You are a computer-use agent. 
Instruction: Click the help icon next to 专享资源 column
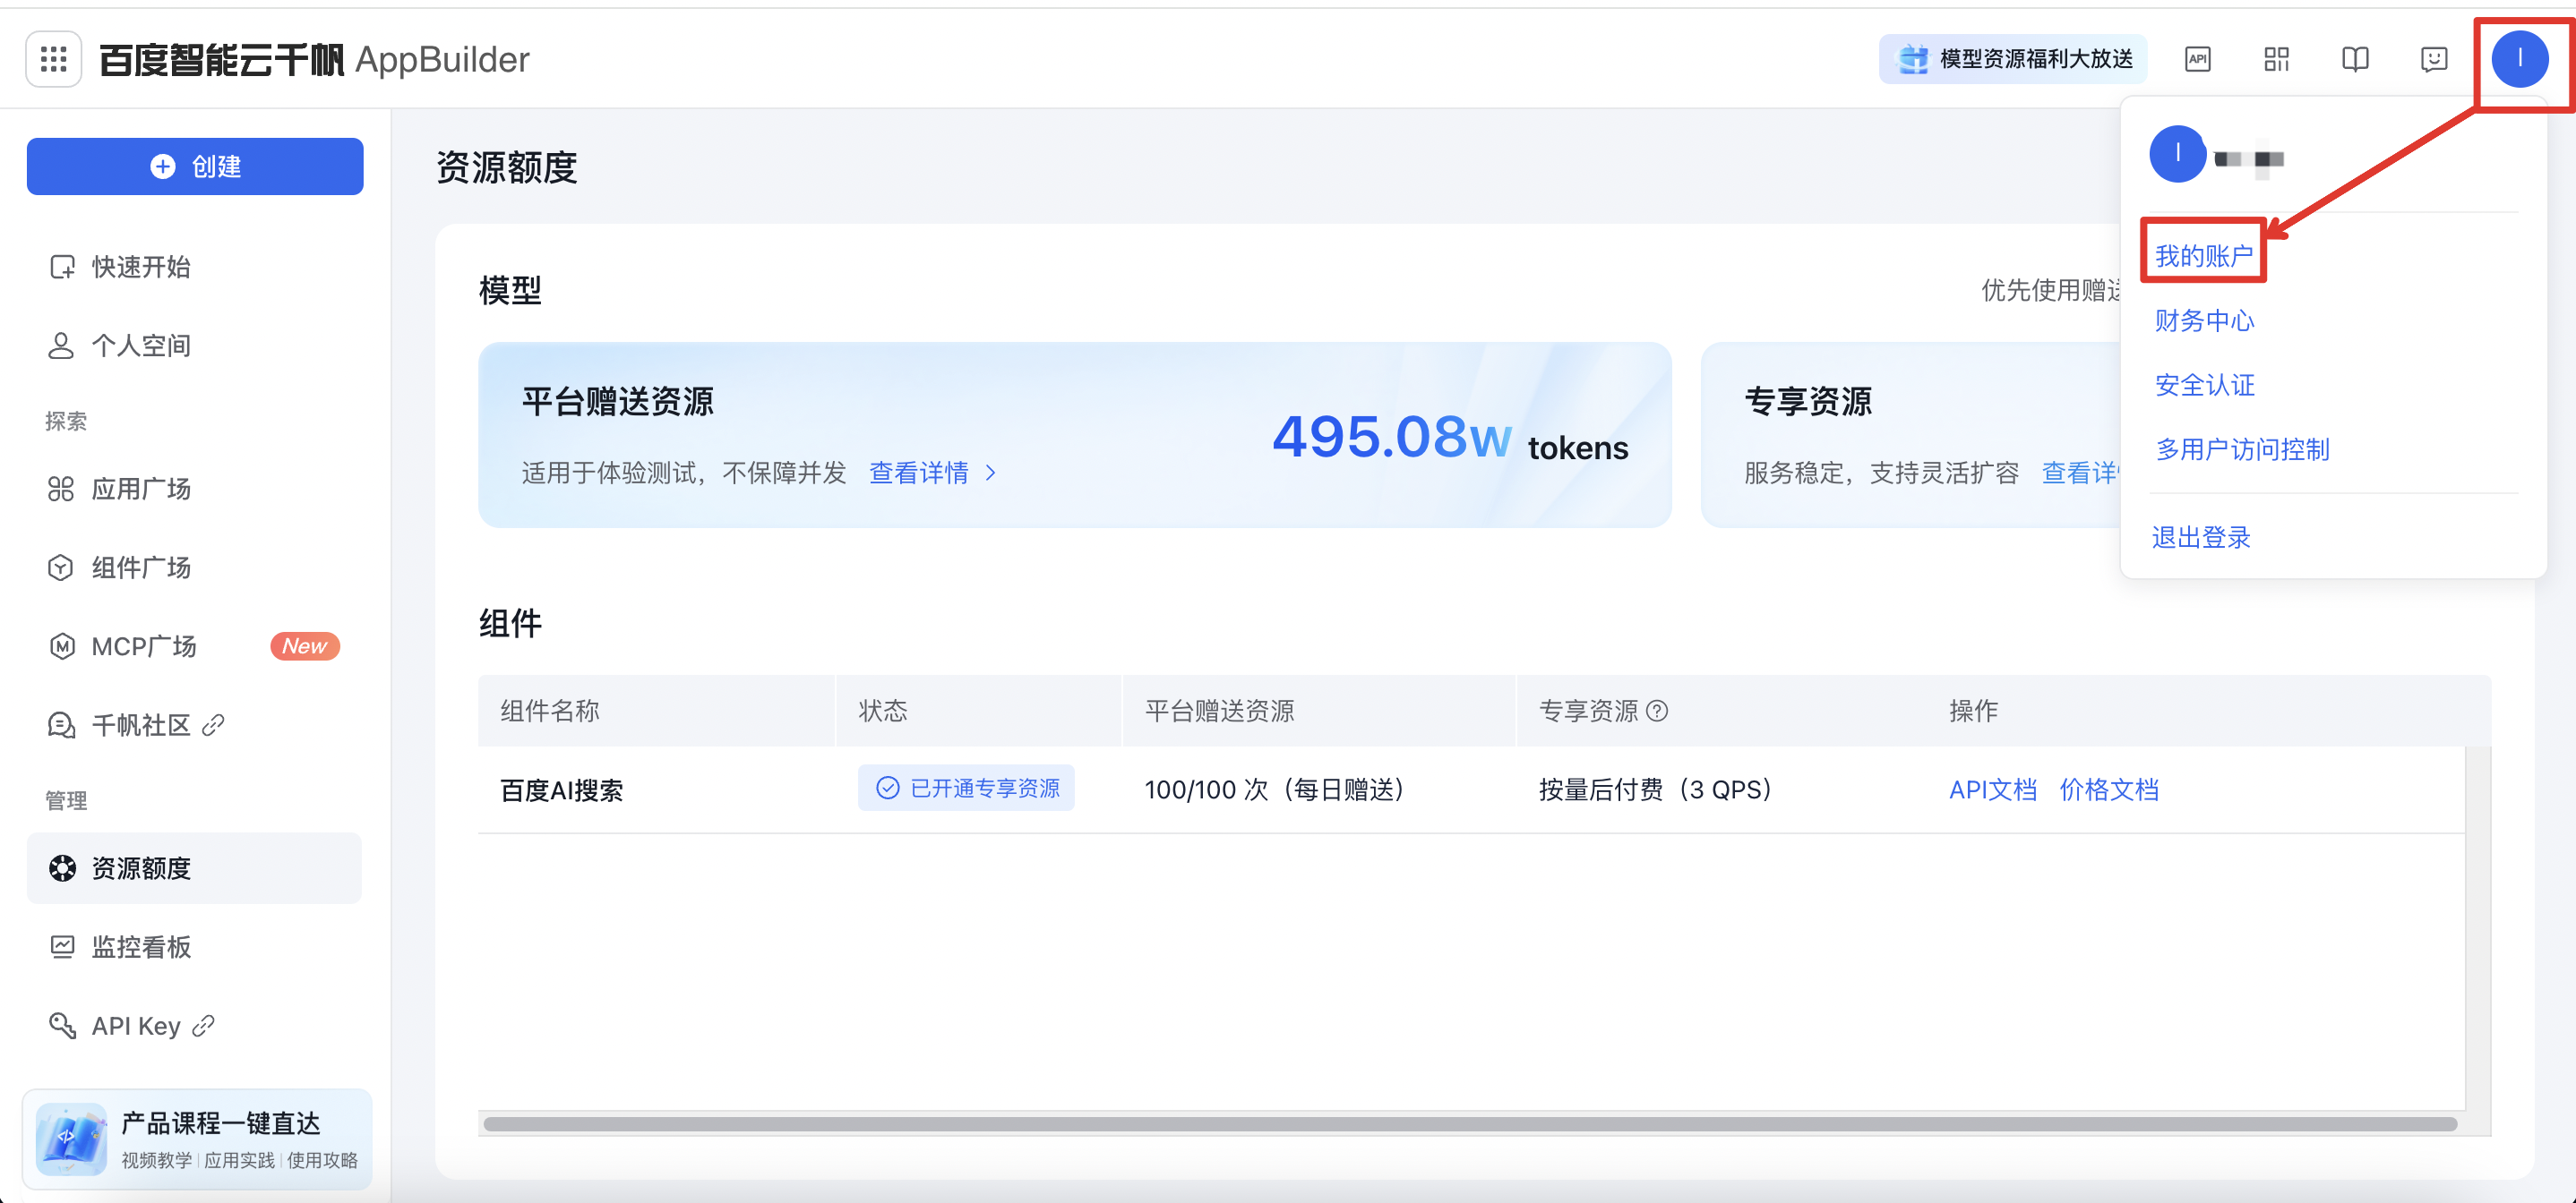coord(1657,711)
